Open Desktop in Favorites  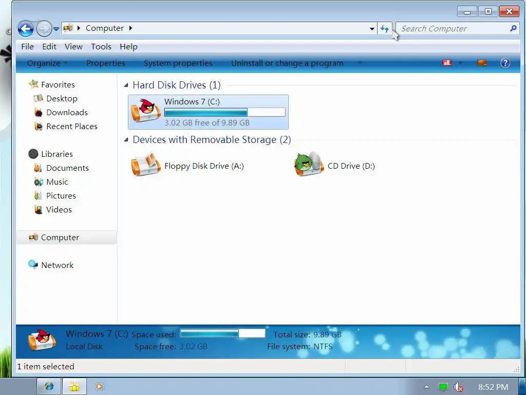(x=62, y=98)
